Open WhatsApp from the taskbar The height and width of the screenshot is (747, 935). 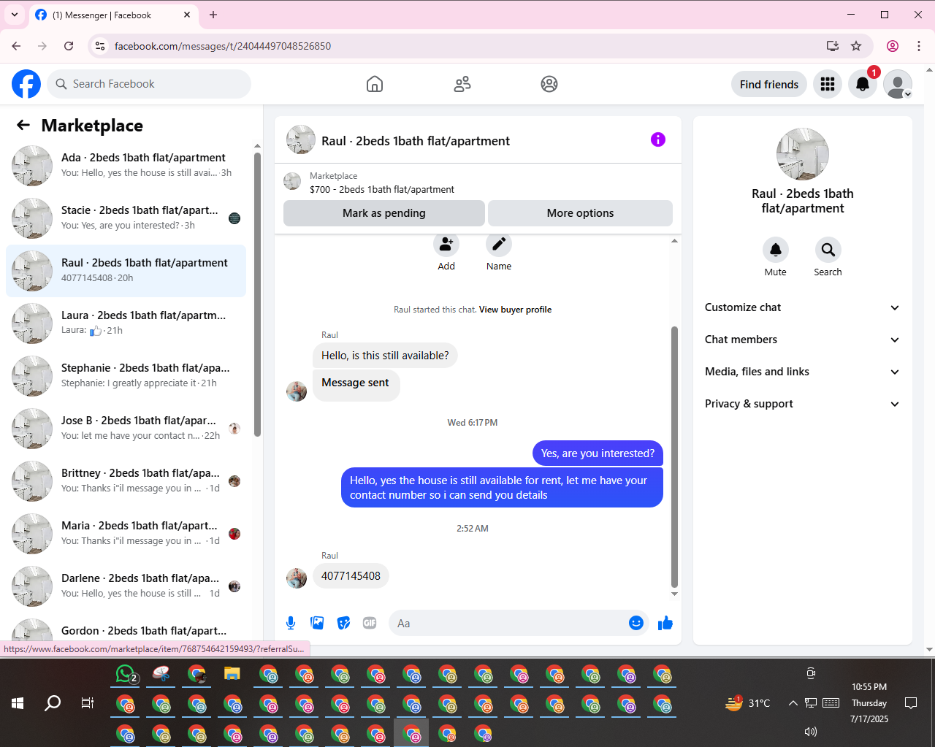pos(126,675)
